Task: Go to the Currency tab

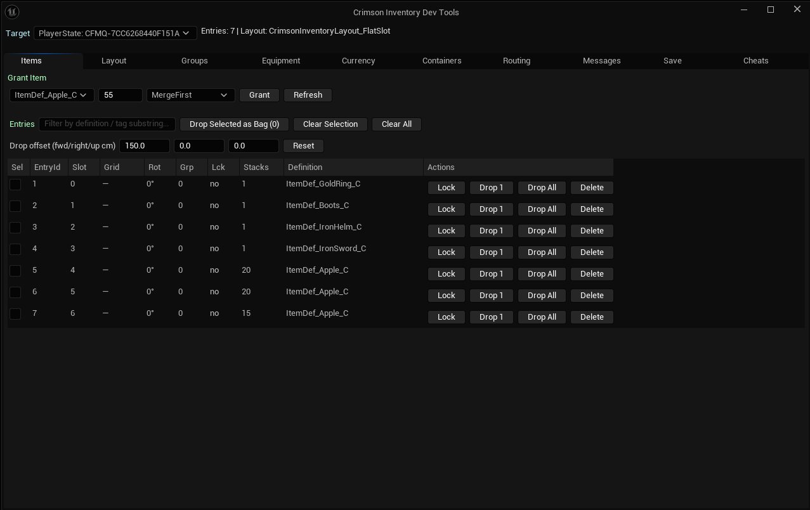Action: [x=358, y=61]
